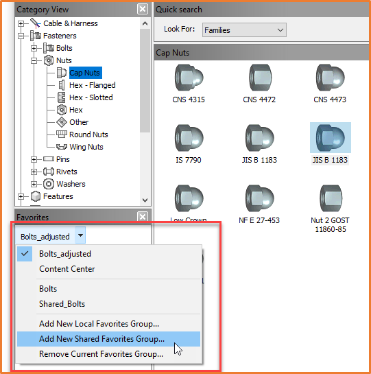Select the Round Nuts category icon
371x374 pixels.
(62, 135)
